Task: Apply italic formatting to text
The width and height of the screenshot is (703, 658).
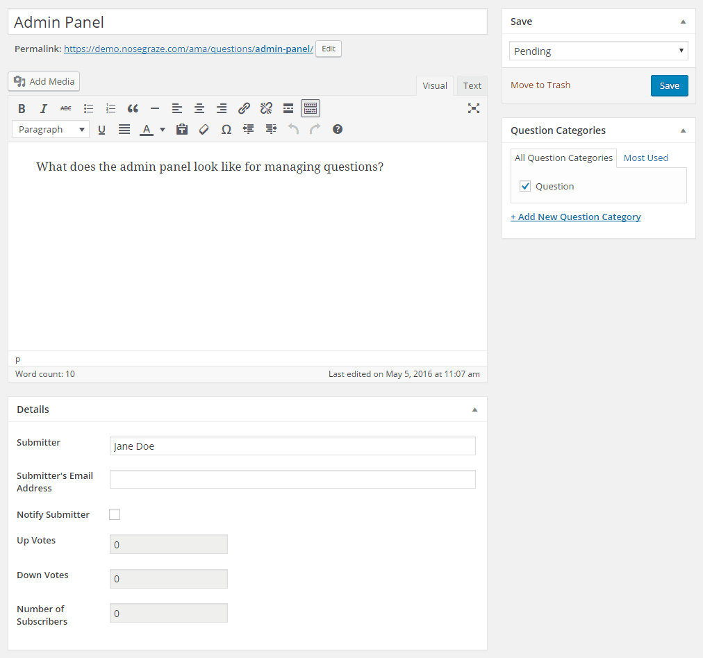Action: (43, 108)
